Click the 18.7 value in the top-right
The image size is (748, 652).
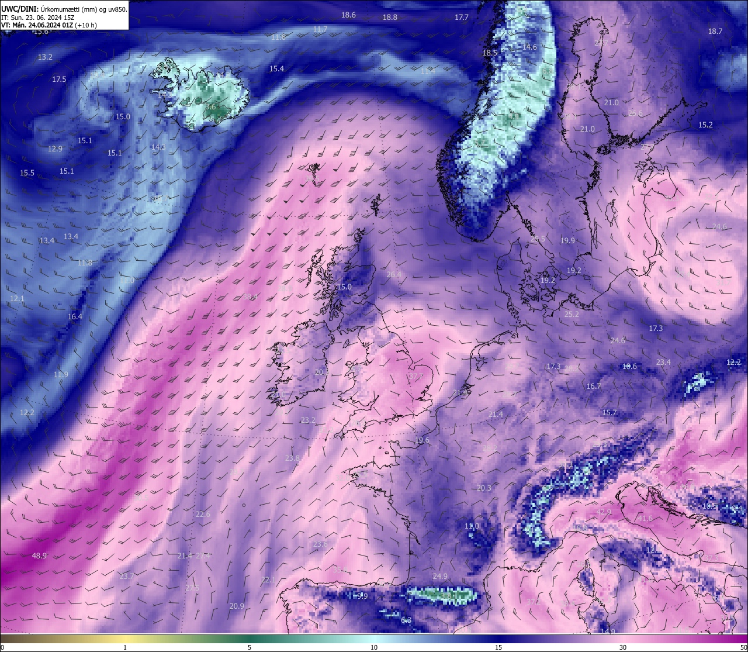click(715, 31)
